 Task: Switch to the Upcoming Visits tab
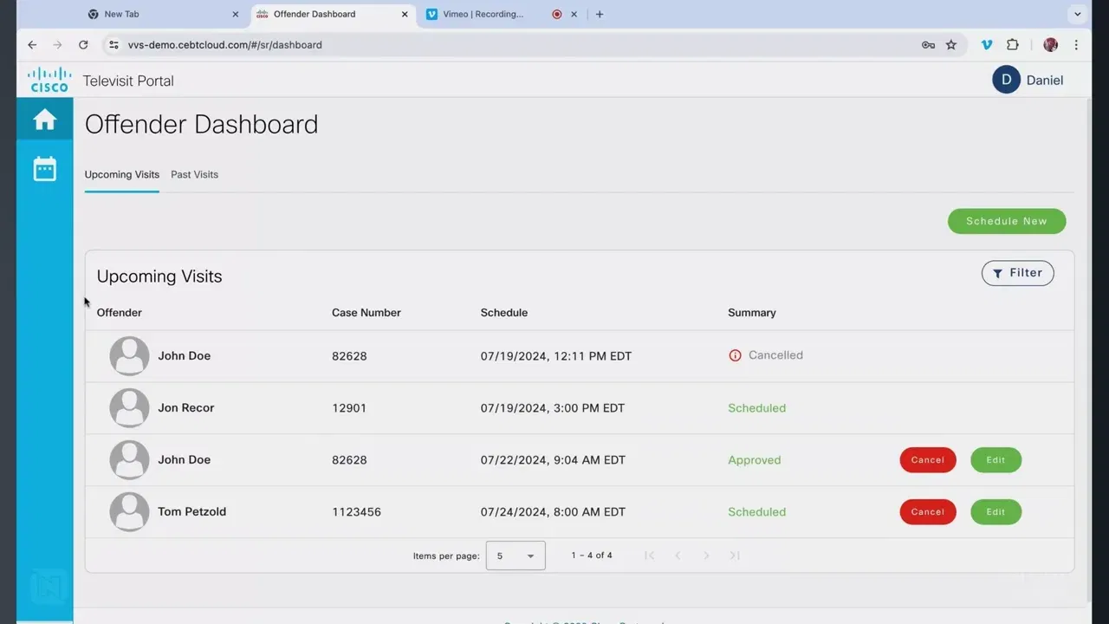pos(122,174)
